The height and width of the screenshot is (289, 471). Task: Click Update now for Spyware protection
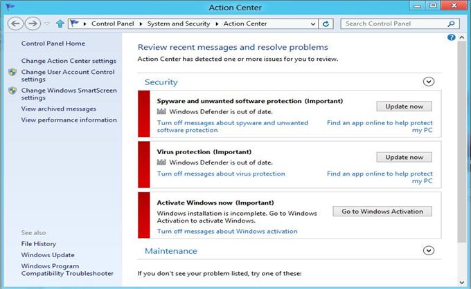click(x=404, y=106)
